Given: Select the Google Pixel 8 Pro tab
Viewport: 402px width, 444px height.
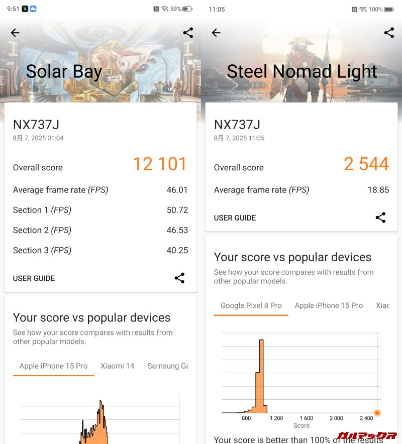Looking at the screenshot, I should [251, 305].
